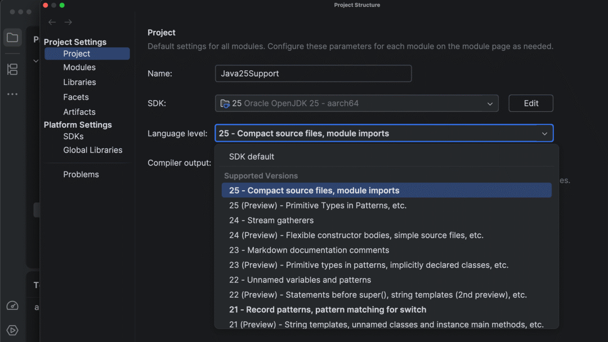Select 24 - Stream gatherers language level

pyautogui.click(x=271, y=220)
